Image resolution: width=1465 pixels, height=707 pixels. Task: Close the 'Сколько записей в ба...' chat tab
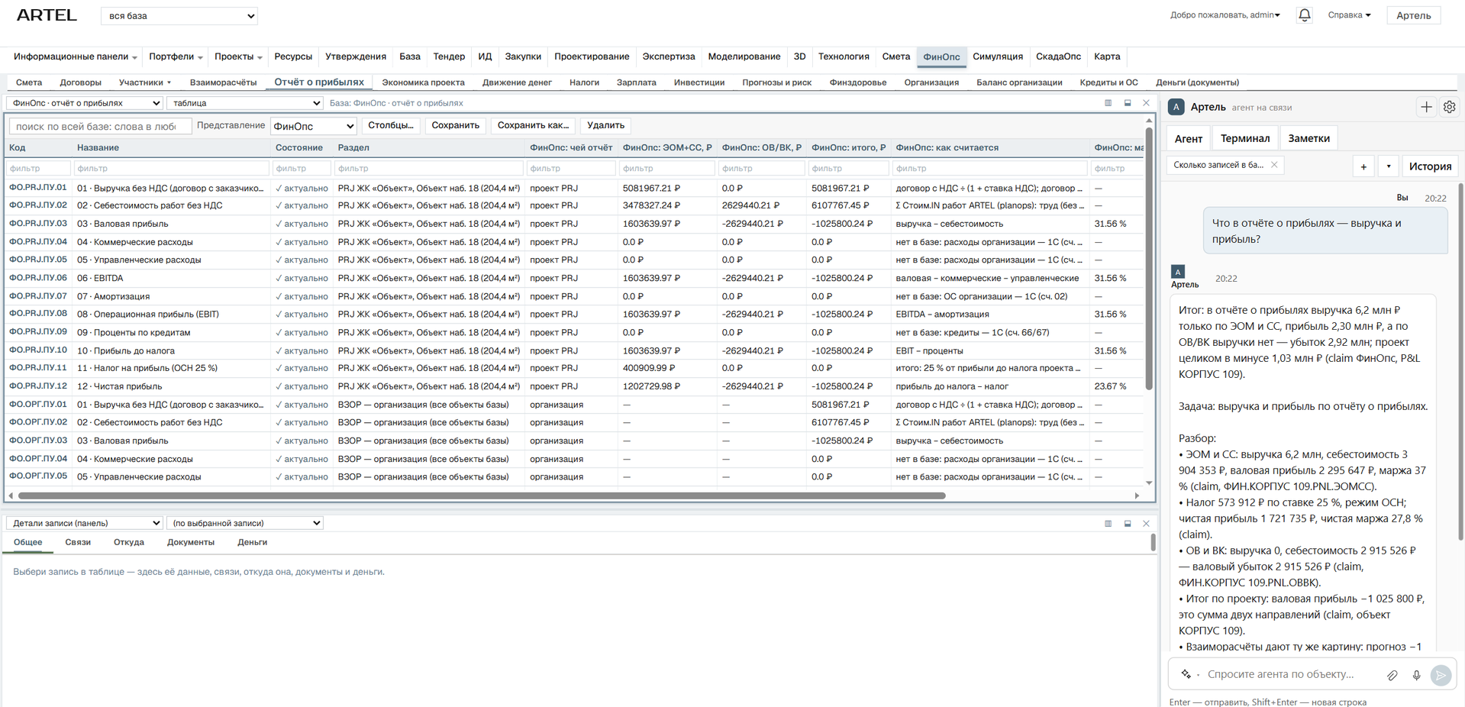1274,165
